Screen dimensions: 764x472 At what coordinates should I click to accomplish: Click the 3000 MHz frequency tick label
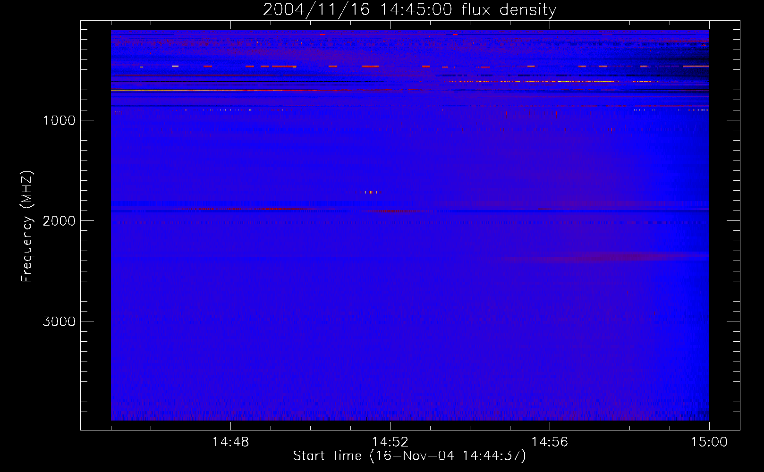click(59, 321)
